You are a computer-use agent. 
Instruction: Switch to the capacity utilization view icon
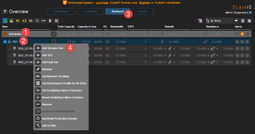tap(11, 21)
